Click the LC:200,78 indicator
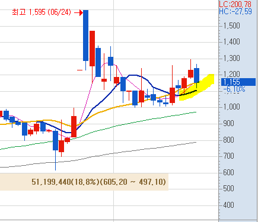 [x=235, y=4]
